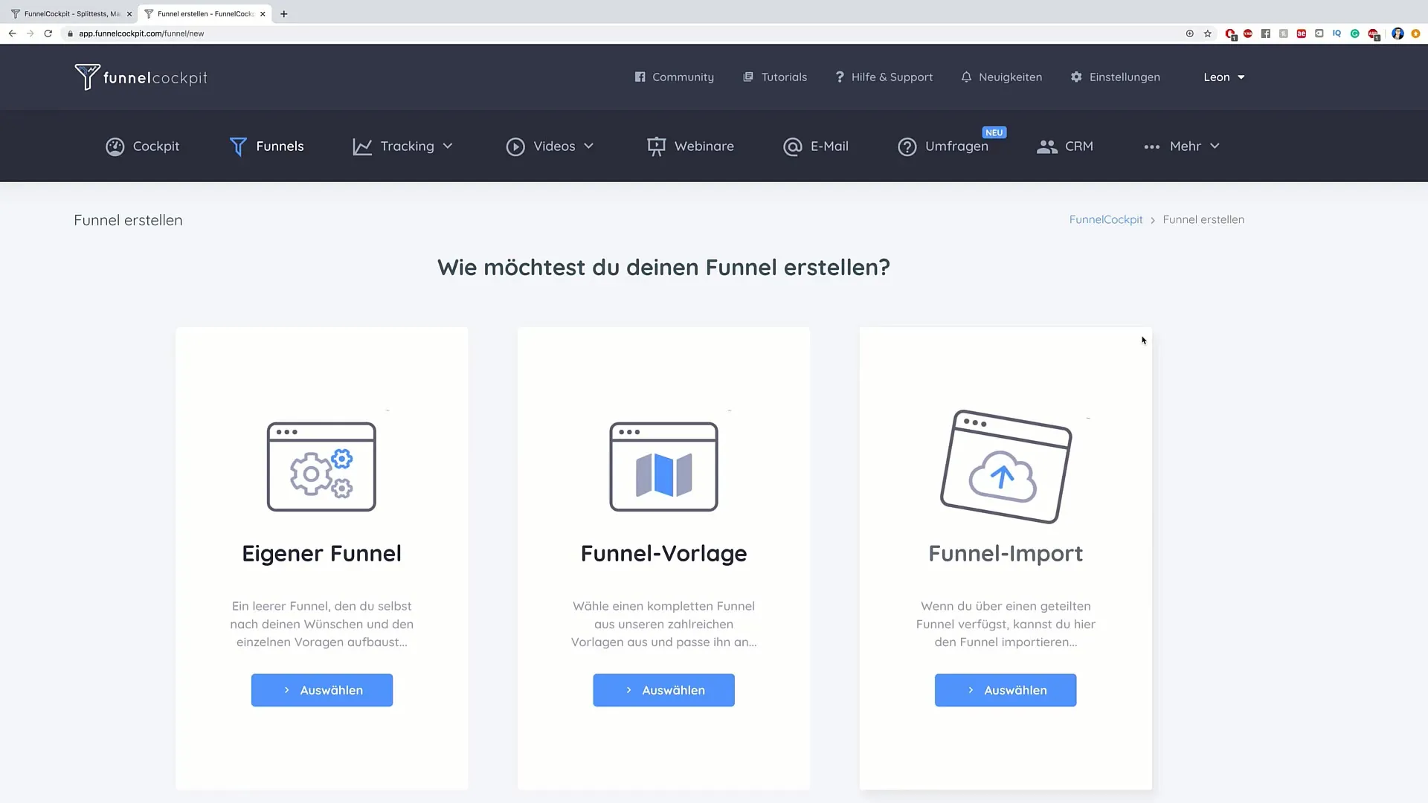This screenshot has width=1428, height=803.
Task: Click the Neuigkeiten bell icon
Action: coord(966,77)
